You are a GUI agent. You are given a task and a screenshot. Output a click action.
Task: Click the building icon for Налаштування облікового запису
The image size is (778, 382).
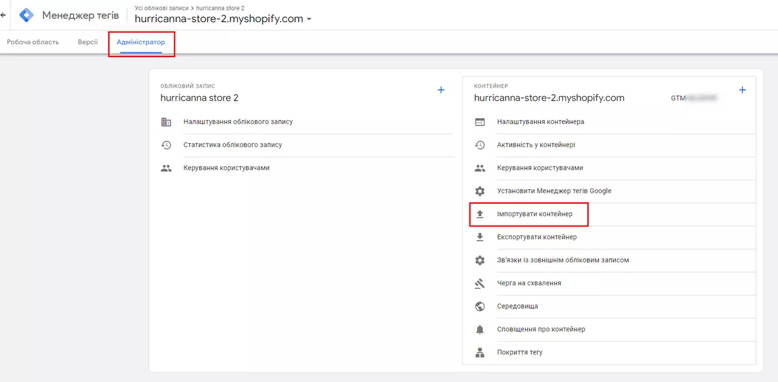[167, 122]
